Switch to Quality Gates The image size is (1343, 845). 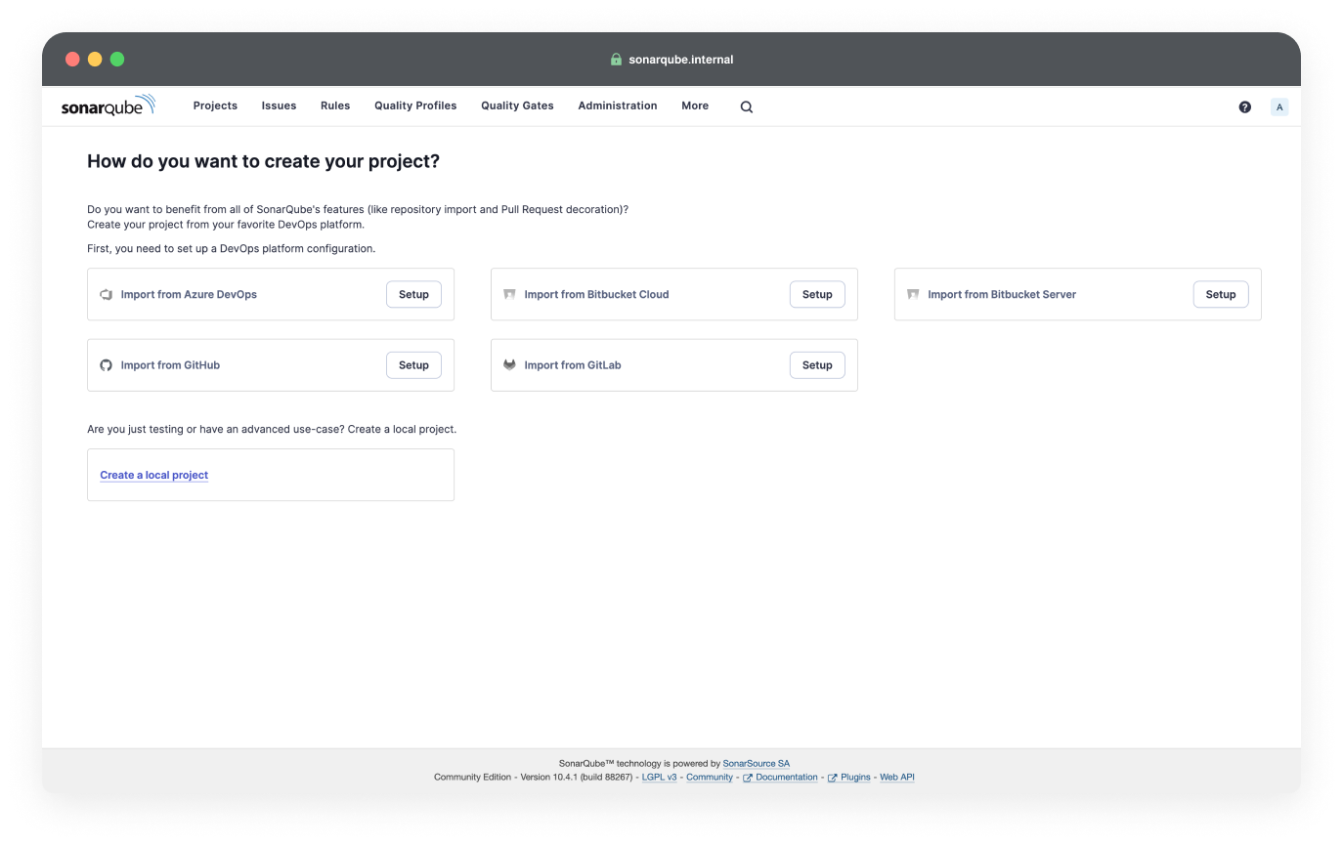tap(517, 106)
